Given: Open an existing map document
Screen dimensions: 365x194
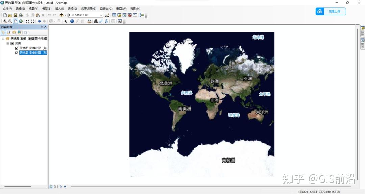Looking at the screenshot, I should (10, 15).
